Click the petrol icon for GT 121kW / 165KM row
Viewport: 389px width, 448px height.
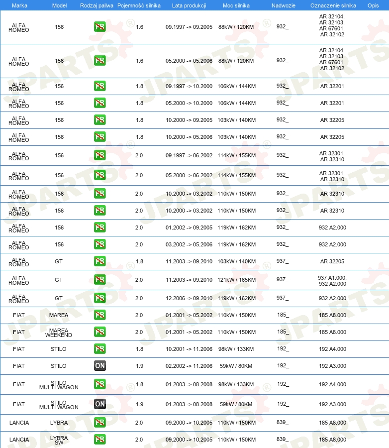coord(99,279)
